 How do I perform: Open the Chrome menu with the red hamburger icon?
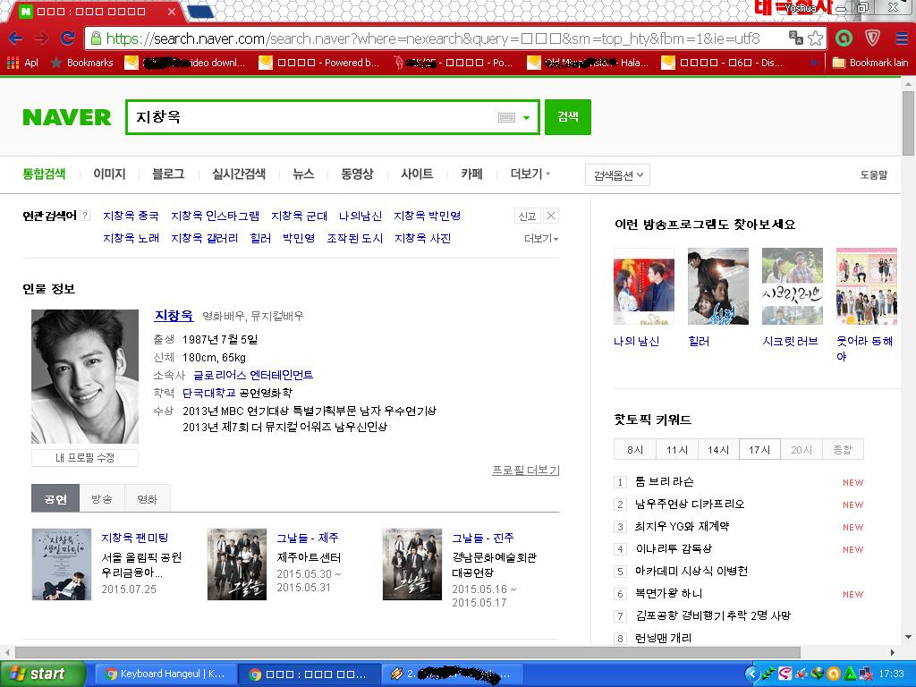coord(899,39)
